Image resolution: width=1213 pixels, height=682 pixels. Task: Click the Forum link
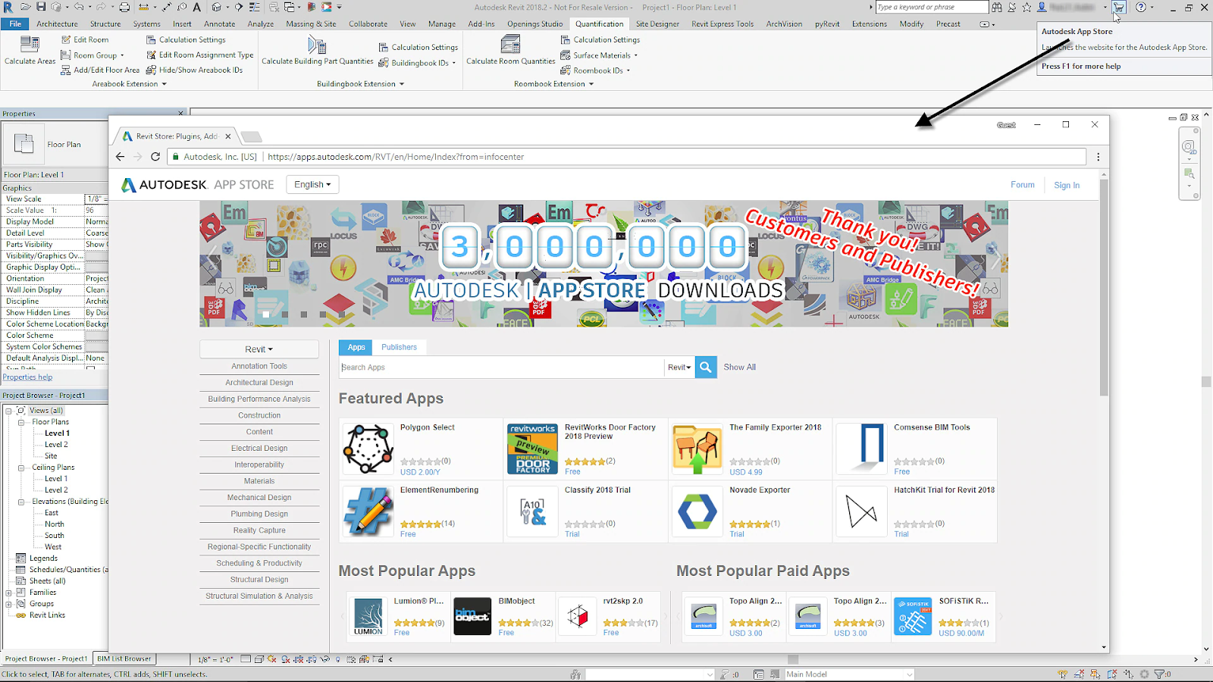[1022, 185]
